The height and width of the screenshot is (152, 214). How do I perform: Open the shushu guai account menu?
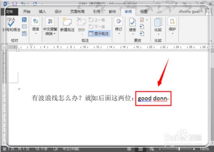(191, 11)
